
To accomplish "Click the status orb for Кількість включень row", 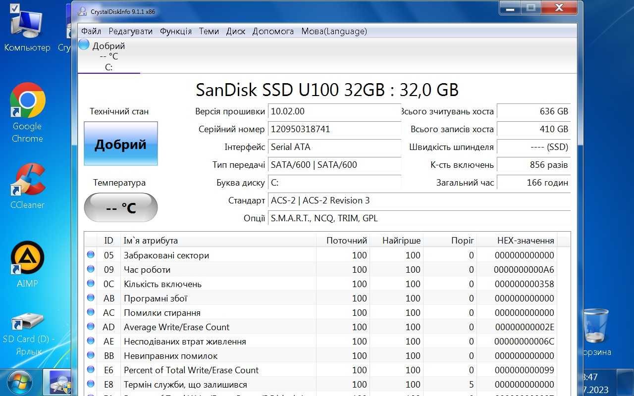I will click(91, 284).
